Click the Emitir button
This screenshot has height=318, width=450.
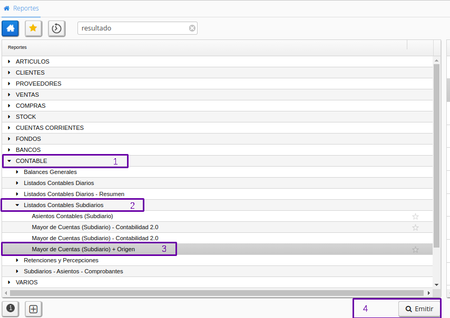(x=419, y=309)
